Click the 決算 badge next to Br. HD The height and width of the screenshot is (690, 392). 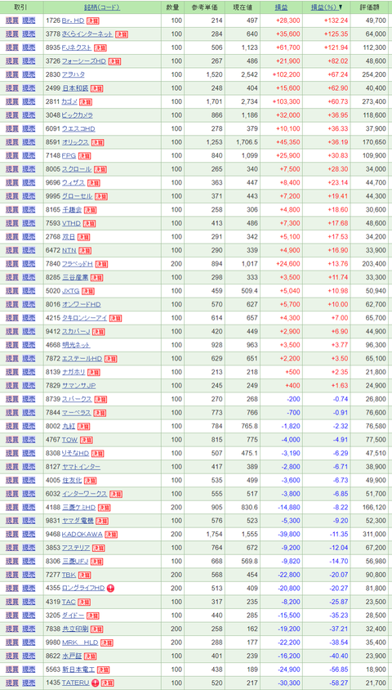92,20
